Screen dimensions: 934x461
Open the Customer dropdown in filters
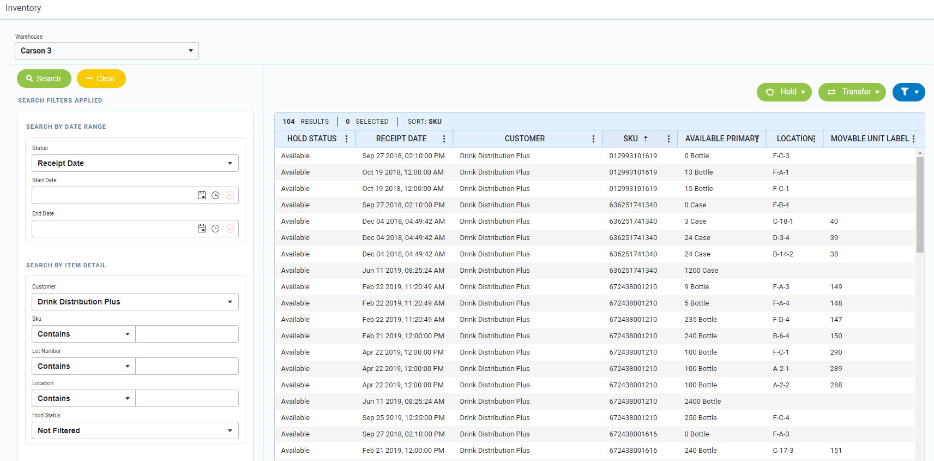(135, 302)
